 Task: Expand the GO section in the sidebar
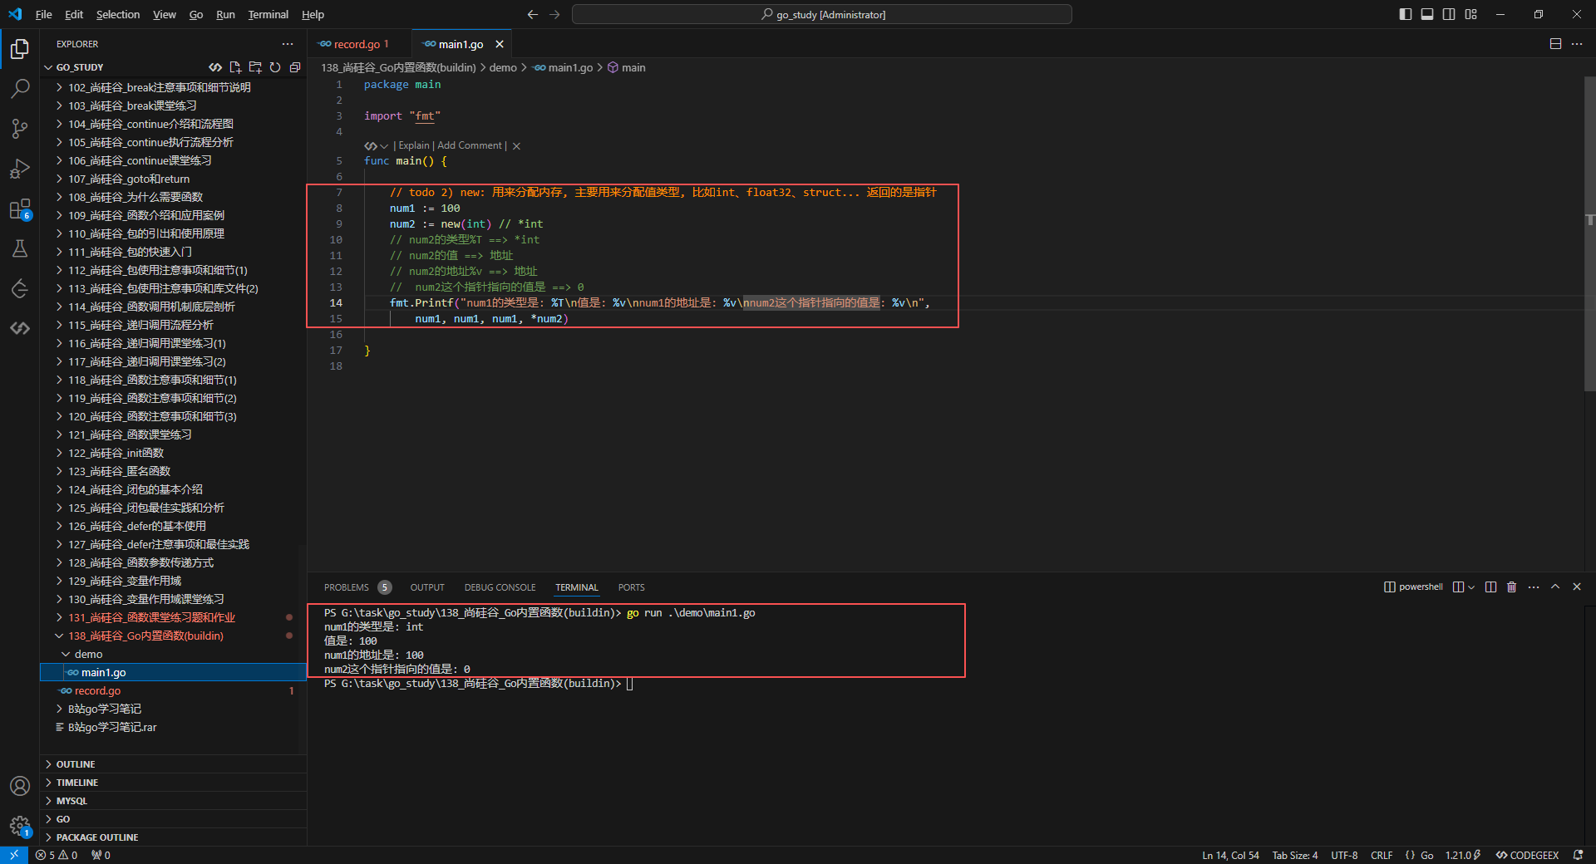tap(174, 819)
